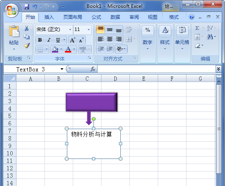Apply the purple fill color bucket
This screenshot has width=225, height=186.
[x=55, y=49]
